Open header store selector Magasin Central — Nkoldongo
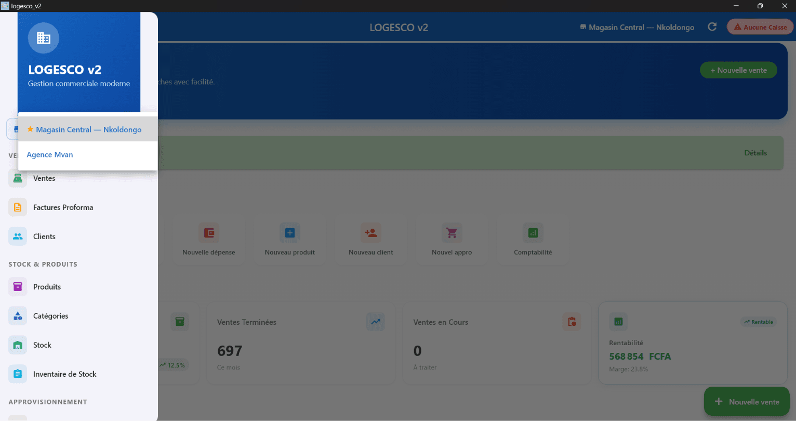This screenshot has width=796, height=421. click(x=637, y=27)
